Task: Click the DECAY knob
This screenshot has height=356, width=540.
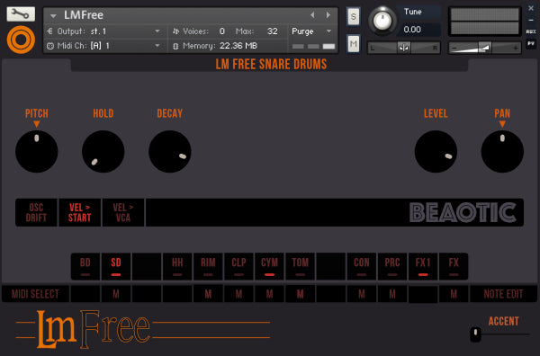Action: (x=170, y=151)
